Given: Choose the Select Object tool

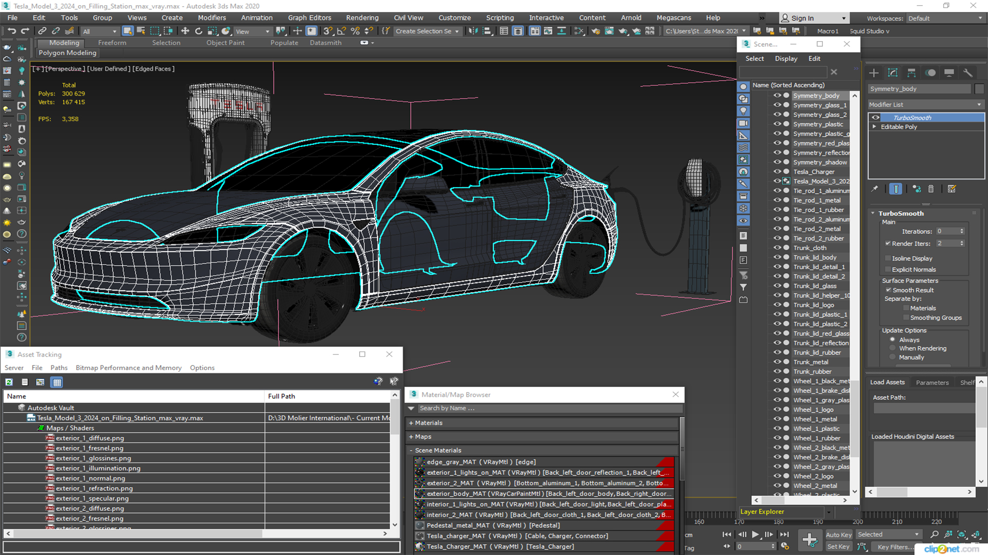Looking at the screenshot, I should pos(128,31).
